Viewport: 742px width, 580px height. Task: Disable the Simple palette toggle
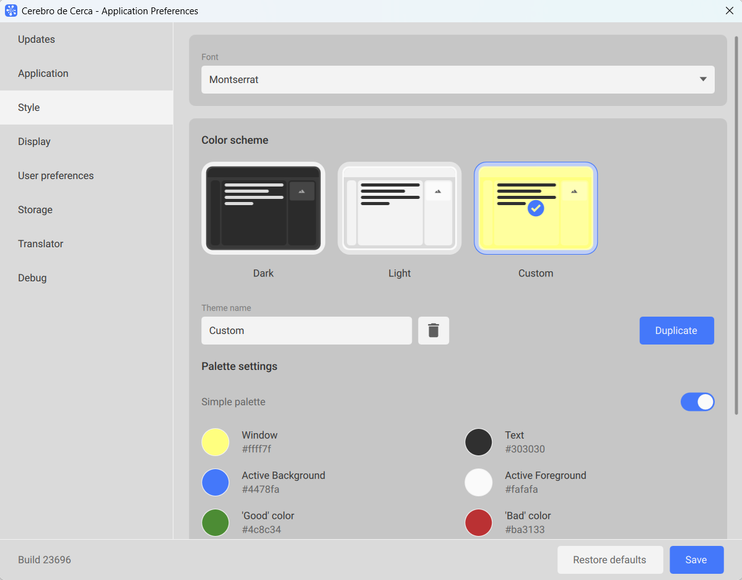(x=697, y=402)
